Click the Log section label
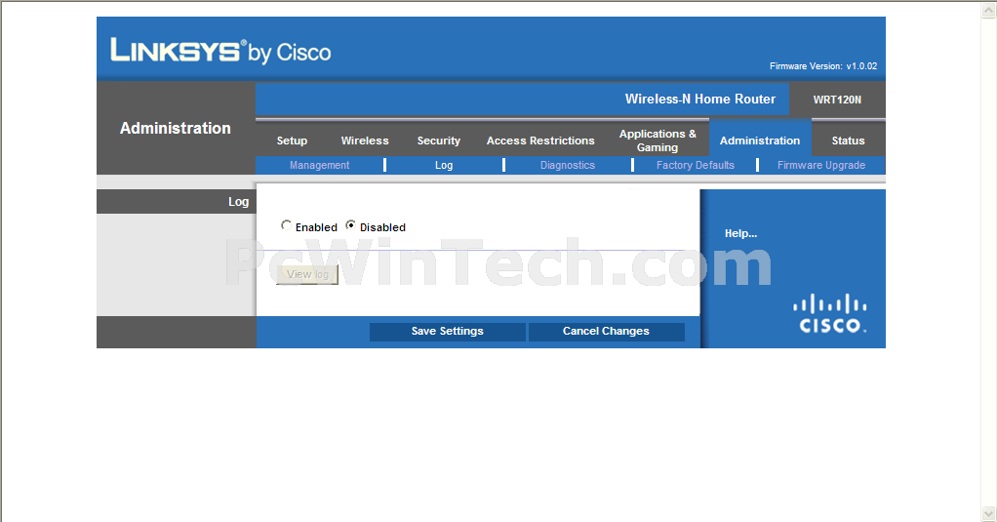The height and width of the screenshot is (522, 997). (238, 202)
